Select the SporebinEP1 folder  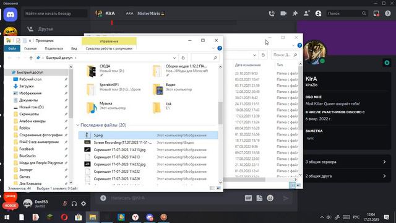114,89
